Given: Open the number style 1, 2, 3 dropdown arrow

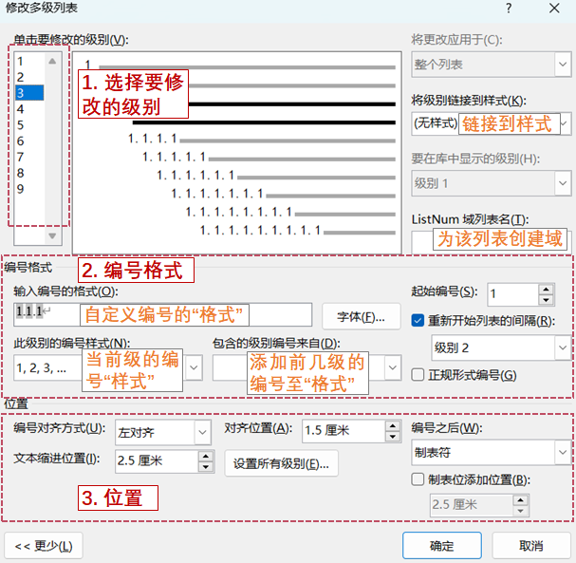Looking at the screenshot, I should click(194, 367).
